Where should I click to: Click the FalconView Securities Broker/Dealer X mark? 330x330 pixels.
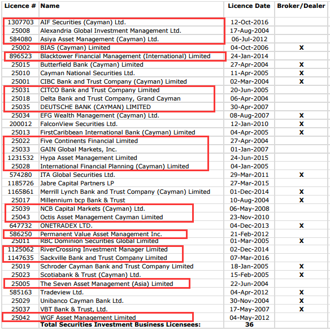coord(301,124)
